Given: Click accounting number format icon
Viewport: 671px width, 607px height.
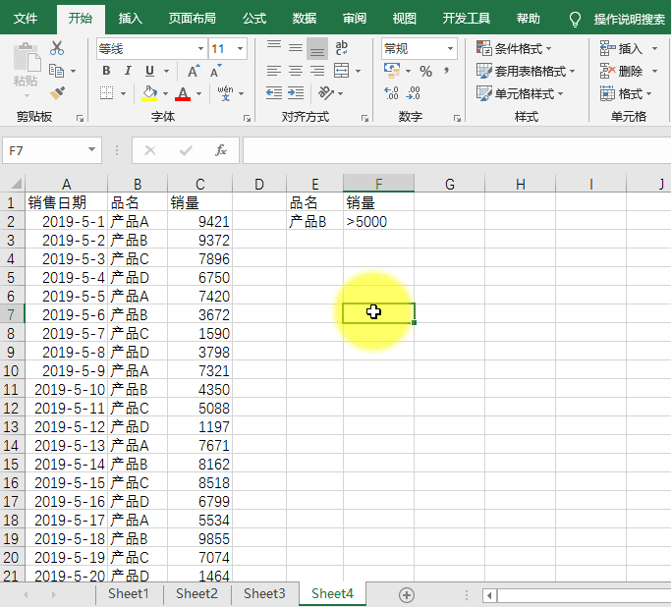Looking at the screenshot, I should (x=392, y=71).
